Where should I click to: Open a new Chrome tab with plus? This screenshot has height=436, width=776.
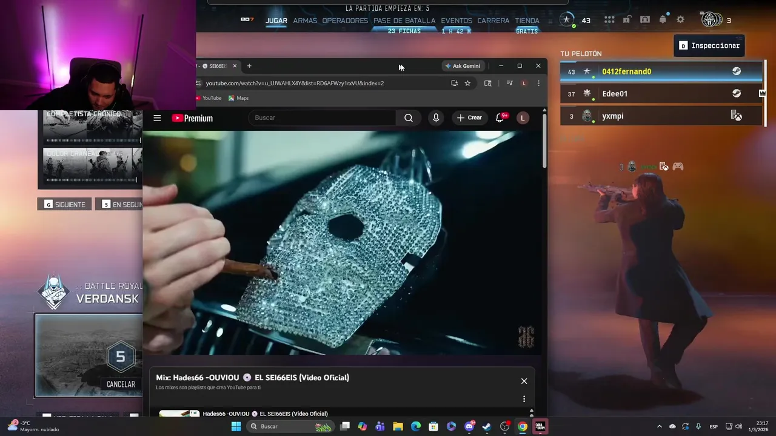pos(249,65)
